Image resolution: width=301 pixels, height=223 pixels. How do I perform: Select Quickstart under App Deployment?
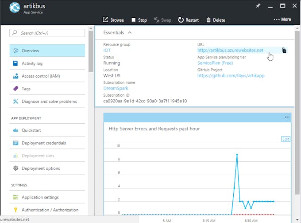click(47, 130)
